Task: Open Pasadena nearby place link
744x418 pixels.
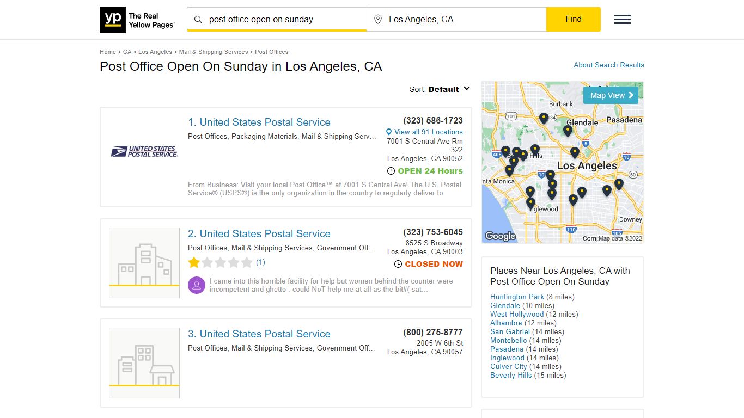Action: click(x=507, y=349)
